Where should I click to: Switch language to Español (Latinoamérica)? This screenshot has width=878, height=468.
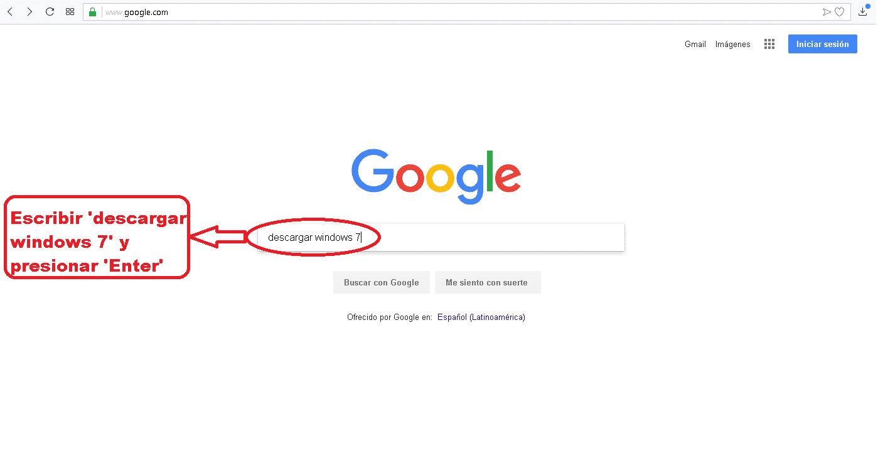481,317
